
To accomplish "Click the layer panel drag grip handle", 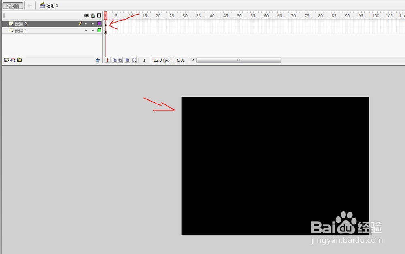I will click(4, 15).
